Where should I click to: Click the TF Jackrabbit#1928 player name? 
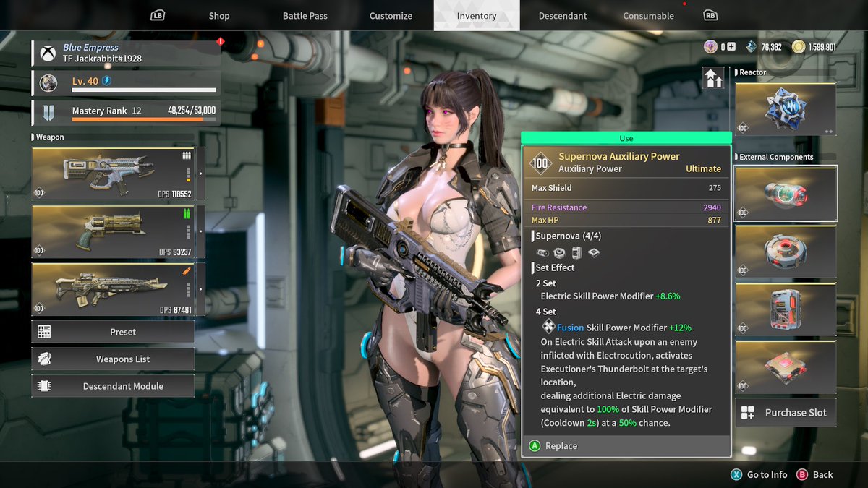[103, 59]
